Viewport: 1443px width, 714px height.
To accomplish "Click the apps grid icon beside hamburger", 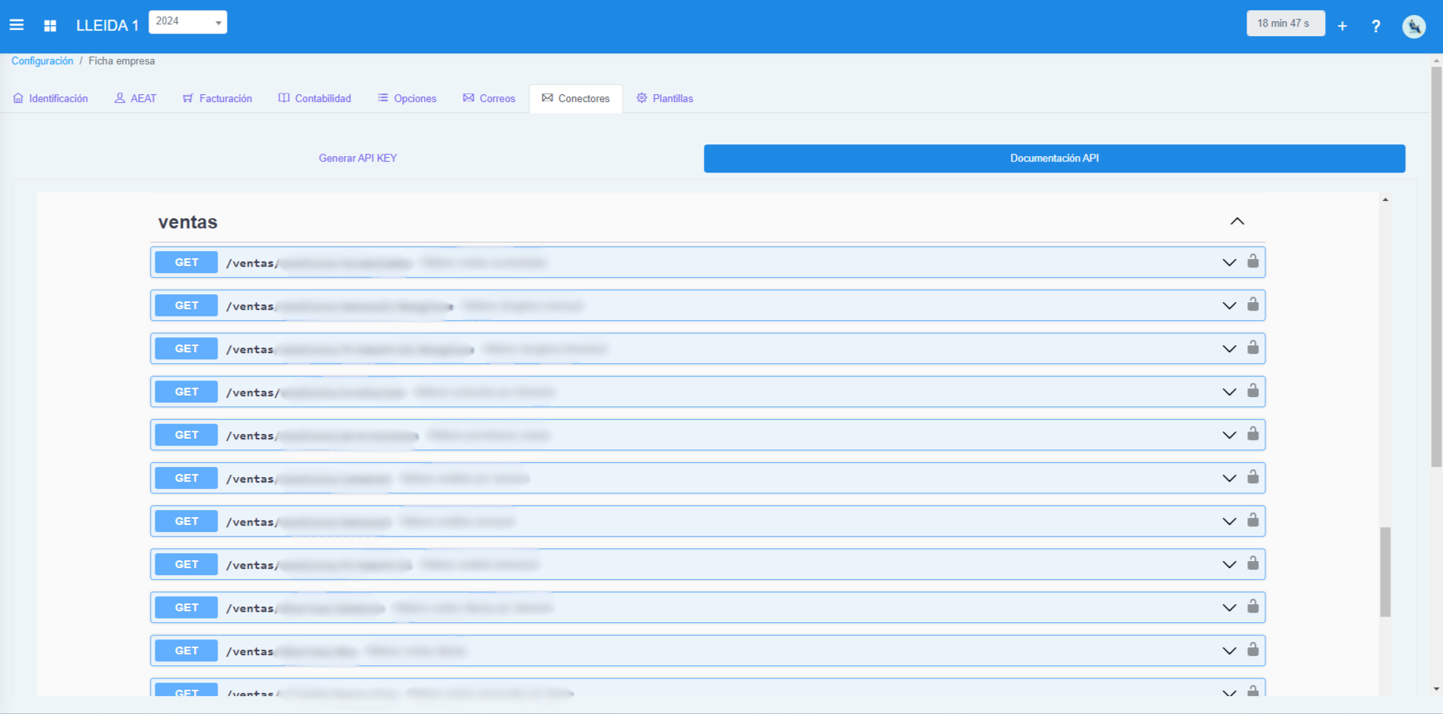I will click(49, 24).
